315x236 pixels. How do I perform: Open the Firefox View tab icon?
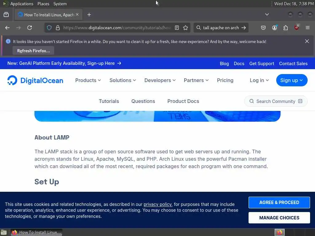coord(6,15)
